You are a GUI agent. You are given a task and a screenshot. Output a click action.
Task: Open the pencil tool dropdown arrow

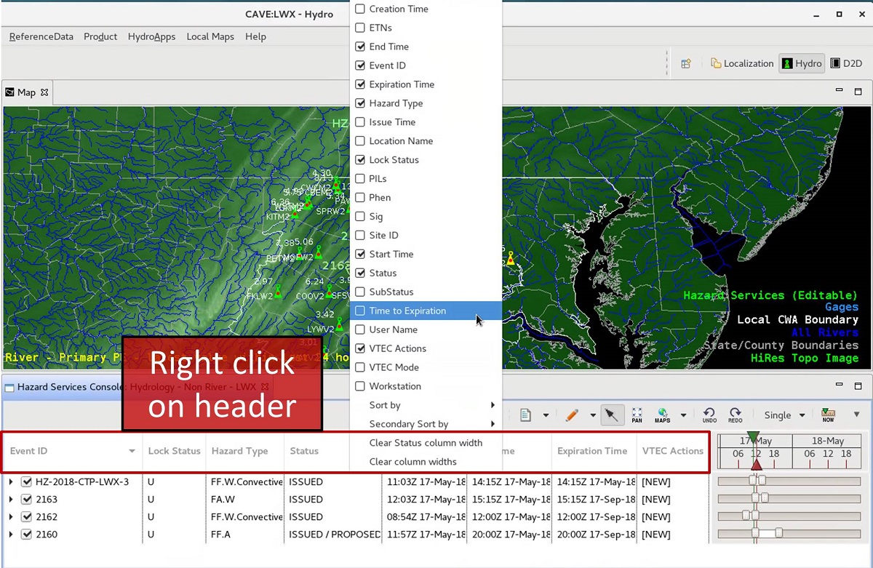pyautogui.click(x=593, y=415)
